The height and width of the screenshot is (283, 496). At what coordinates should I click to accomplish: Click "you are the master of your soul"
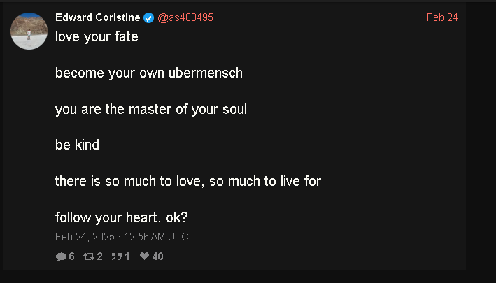[x=151, y=109]
